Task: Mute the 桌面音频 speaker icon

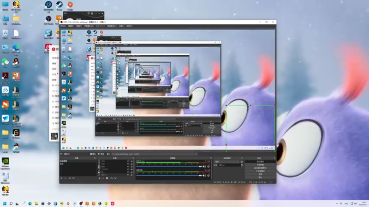Action: (204, 176)
